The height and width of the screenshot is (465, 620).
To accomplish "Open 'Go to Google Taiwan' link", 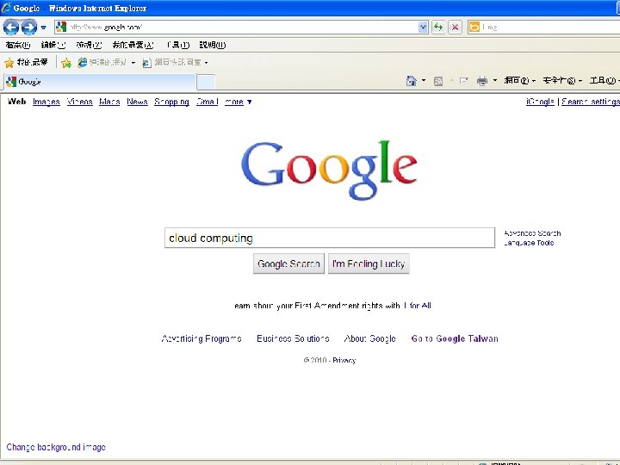I will (x=455, y=339).
